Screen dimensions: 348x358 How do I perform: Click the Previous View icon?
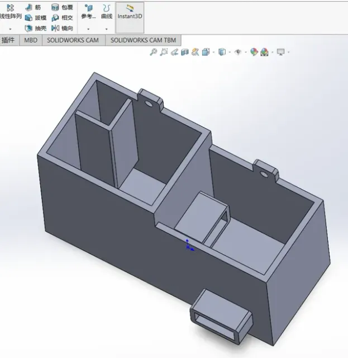click(174, 52)
